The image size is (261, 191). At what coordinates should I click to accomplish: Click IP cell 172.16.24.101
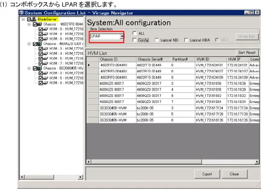point(238,65)
